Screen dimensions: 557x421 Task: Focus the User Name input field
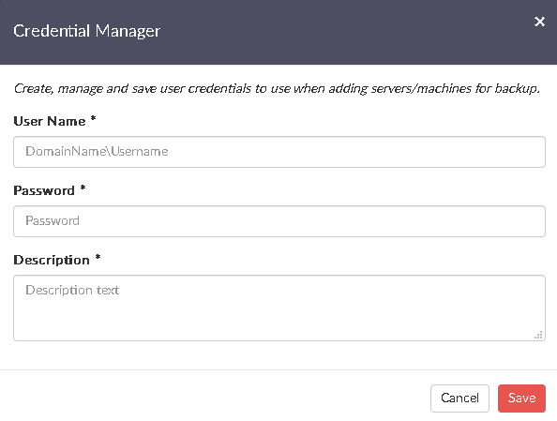pyautogui.click(x=279, y=152)
